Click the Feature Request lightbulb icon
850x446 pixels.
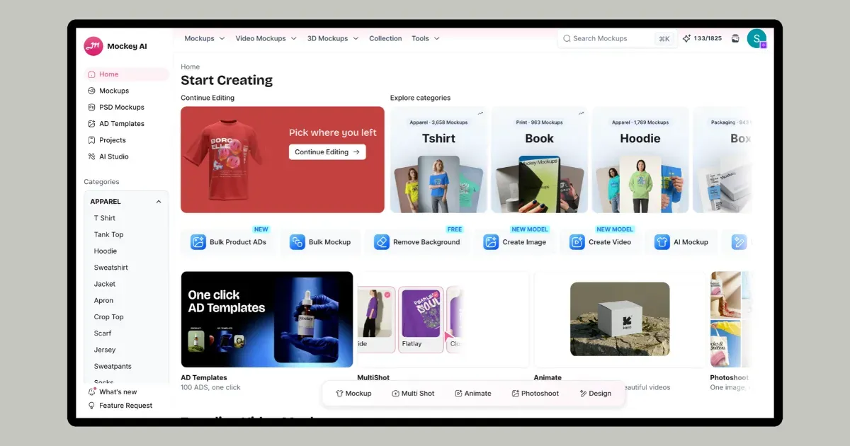(91, 406)
